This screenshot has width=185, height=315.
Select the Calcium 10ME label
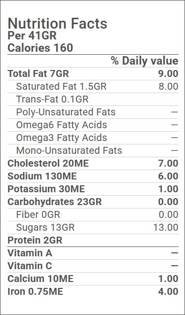(x=40, y=279)
